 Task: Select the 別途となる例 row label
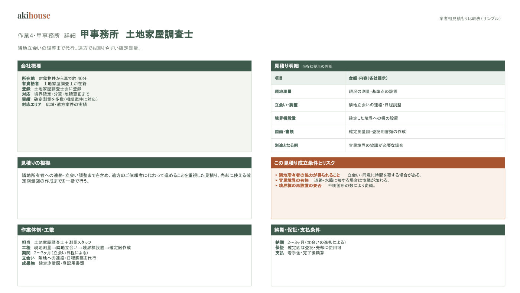286,145
